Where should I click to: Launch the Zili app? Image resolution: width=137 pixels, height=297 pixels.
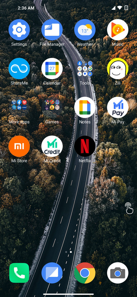[118, 69]
